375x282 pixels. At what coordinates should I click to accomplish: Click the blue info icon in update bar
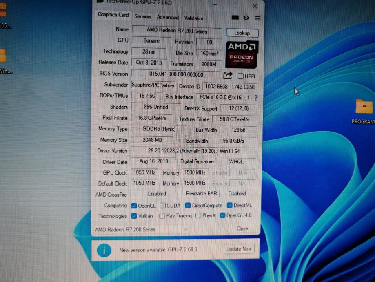click(x=104, y=250)
